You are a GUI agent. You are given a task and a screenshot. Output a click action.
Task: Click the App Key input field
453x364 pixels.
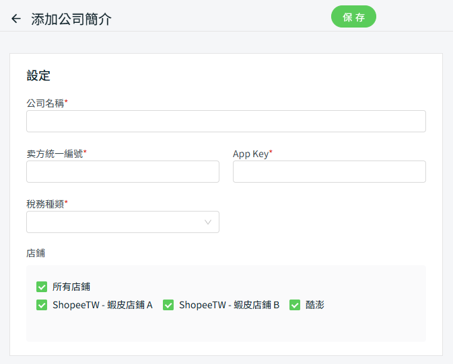click(329, 172)
